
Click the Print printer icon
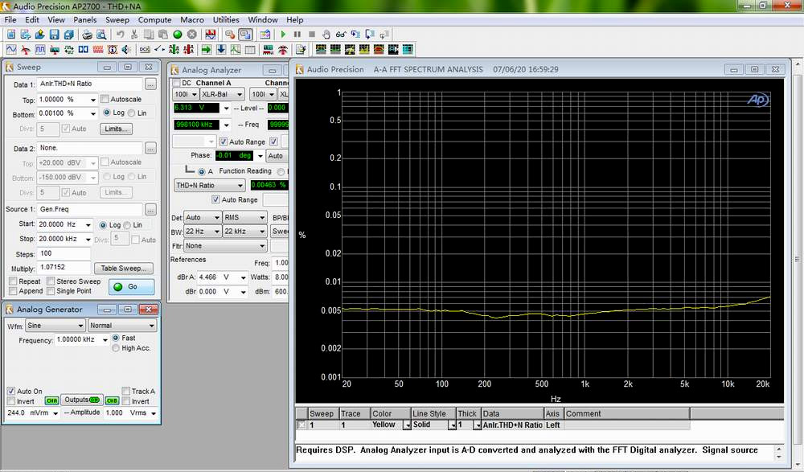coord(87,35)
